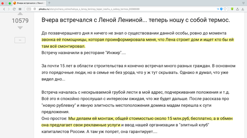Open a new tab with plus button

pyautogui.click(x=49, y=3)
